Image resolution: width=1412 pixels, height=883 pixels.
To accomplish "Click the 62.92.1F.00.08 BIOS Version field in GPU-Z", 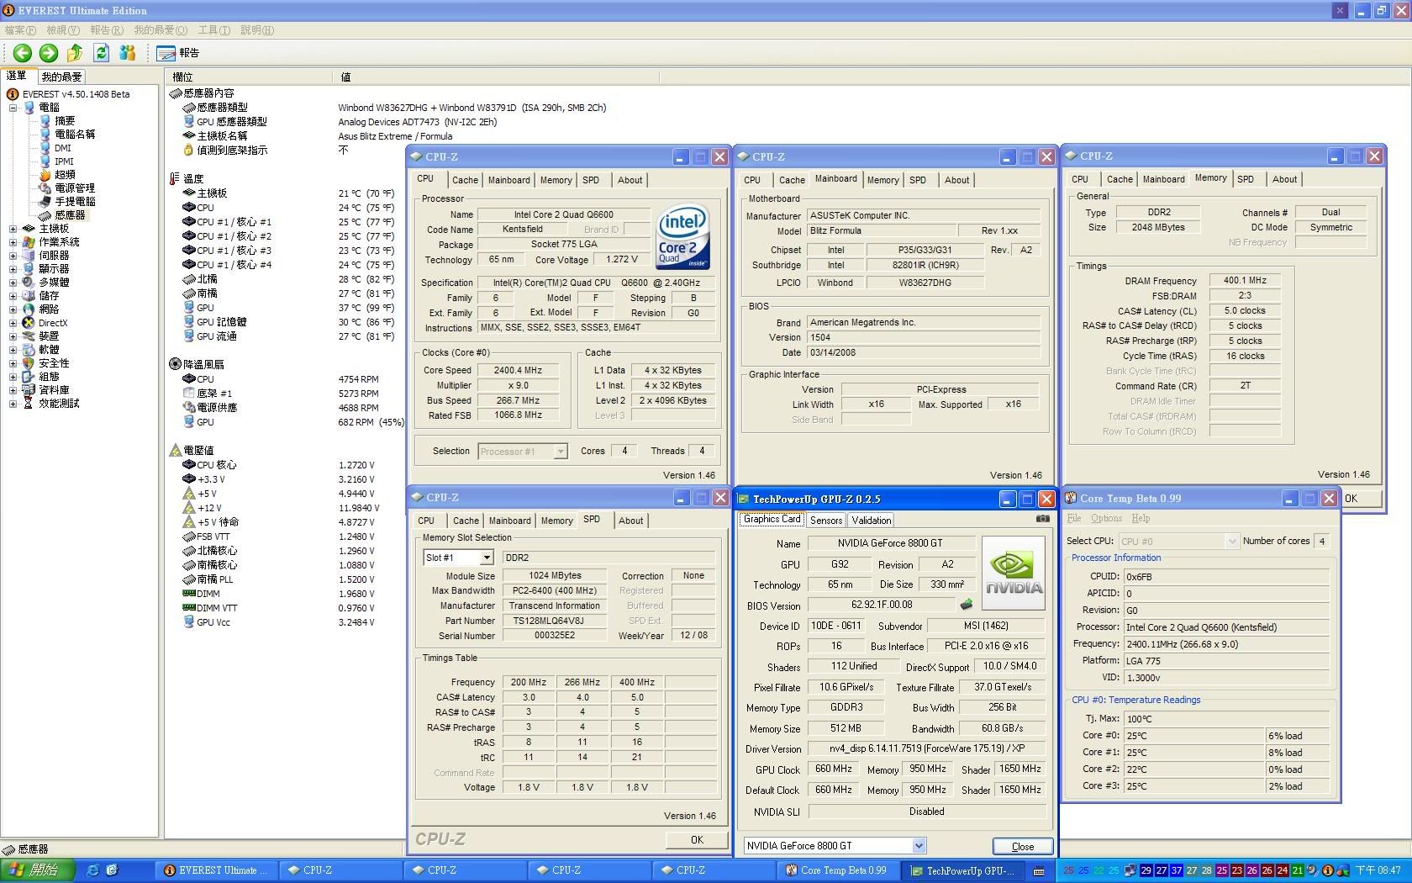I will click(x=881, y=605).
